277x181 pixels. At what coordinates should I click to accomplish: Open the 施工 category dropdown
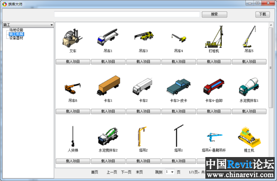point(28,24)
